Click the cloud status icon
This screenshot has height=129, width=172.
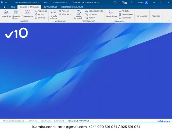[x=115, y=2]
